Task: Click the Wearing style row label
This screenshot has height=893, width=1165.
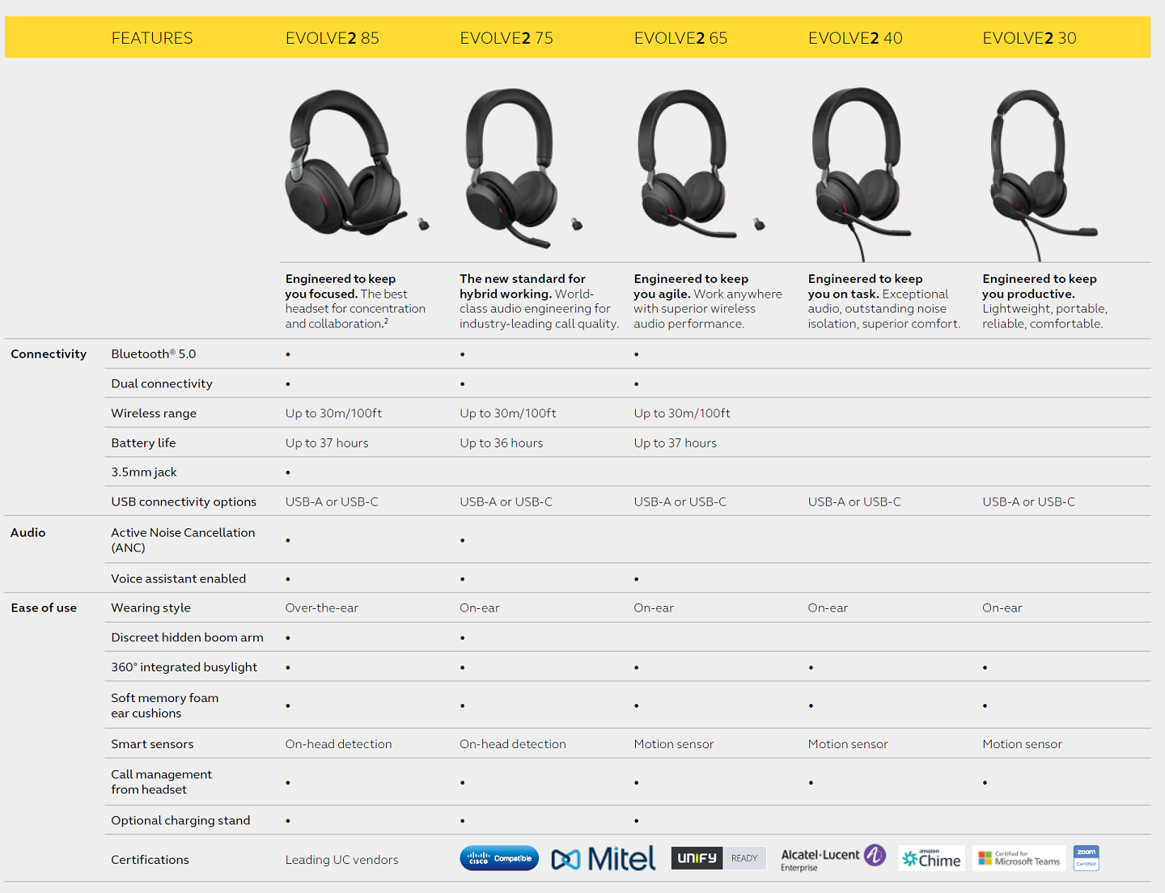Action: point(151,607)
